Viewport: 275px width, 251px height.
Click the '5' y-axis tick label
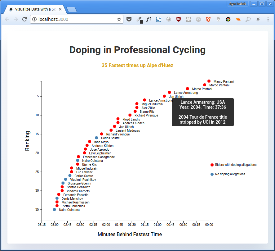coord(38,96)
